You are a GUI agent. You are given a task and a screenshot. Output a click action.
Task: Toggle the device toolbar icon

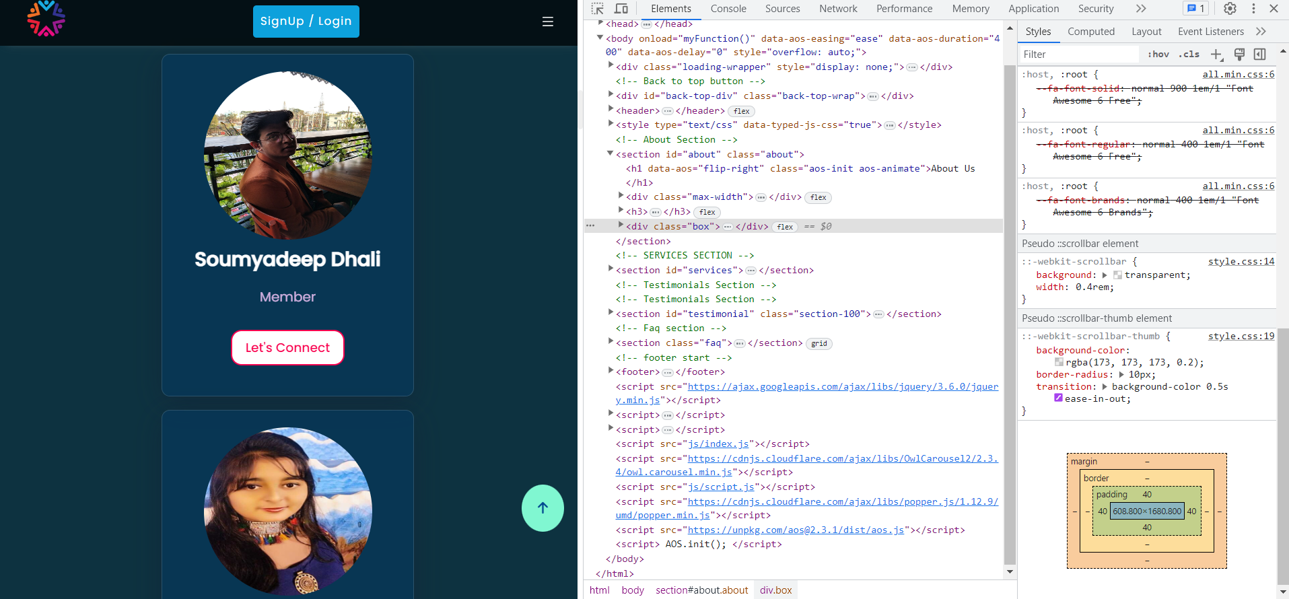(621, 9)
